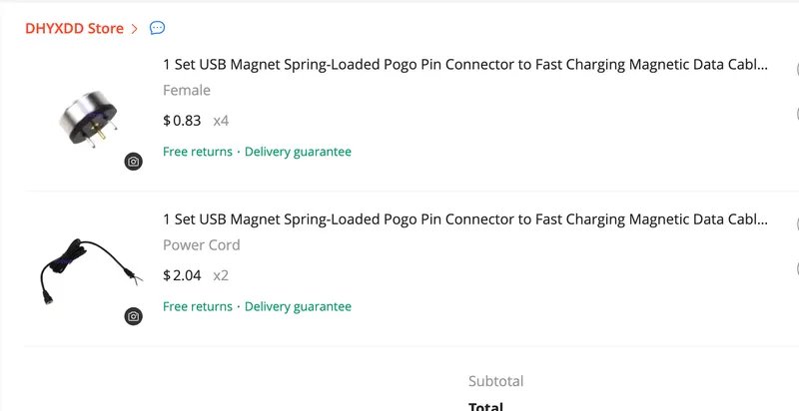Click the $0.83 price text
Image resolution: width=799 pixels, height=411 pixels.
click(x=182, y=121)
